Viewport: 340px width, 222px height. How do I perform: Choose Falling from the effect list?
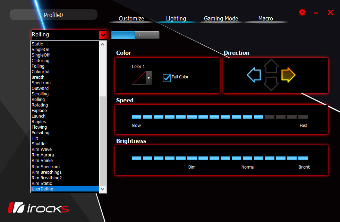pos(65,66)
